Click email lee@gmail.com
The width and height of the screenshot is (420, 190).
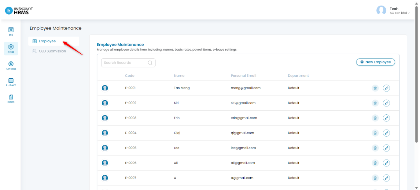point(243,148)
